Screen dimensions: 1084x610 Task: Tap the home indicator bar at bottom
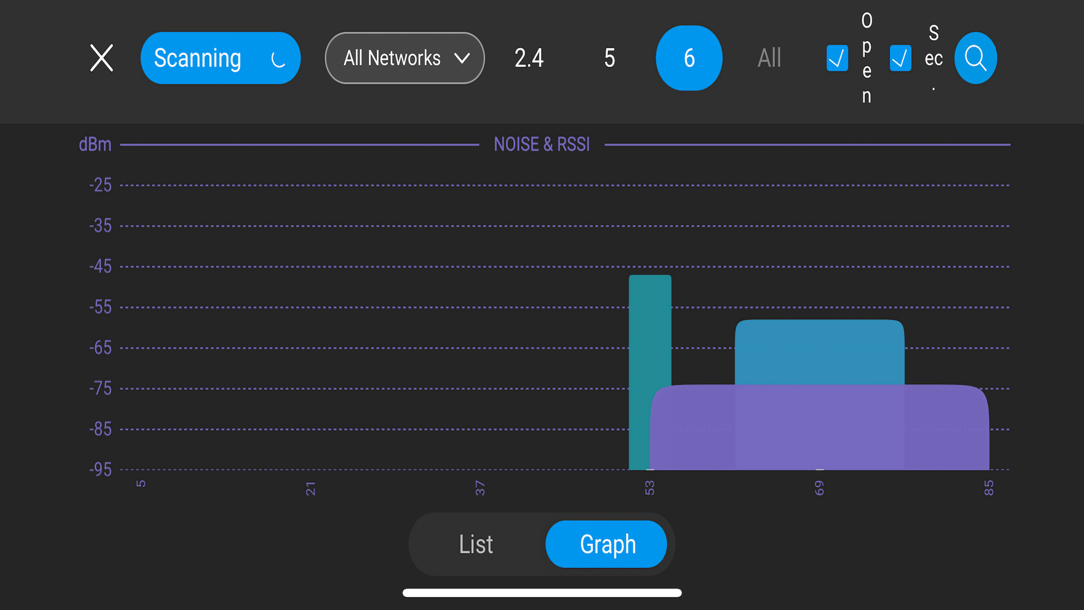click(x=542, y=593)
